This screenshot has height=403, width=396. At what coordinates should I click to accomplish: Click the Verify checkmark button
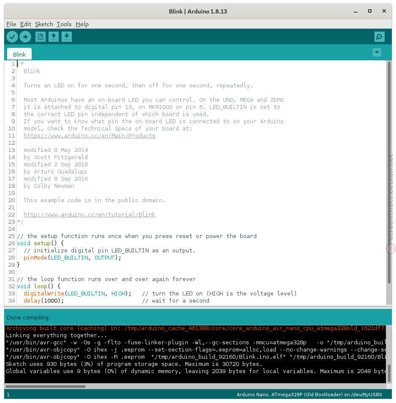point(12,37)
